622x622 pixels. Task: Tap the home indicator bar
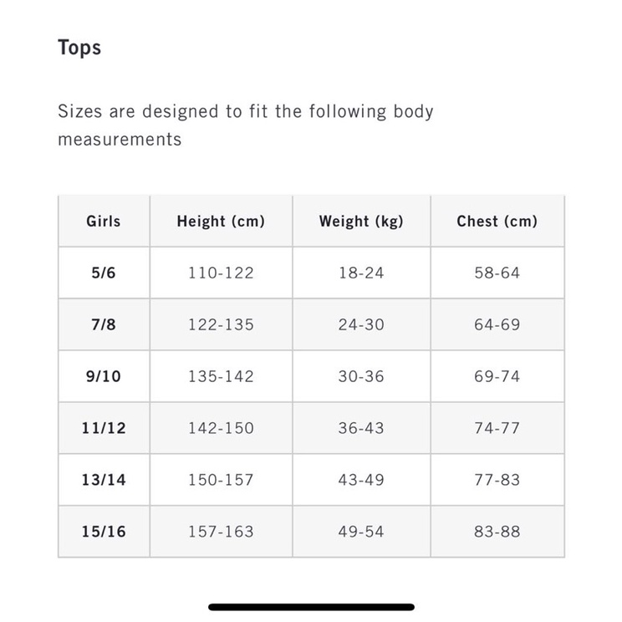click(311, 607)
